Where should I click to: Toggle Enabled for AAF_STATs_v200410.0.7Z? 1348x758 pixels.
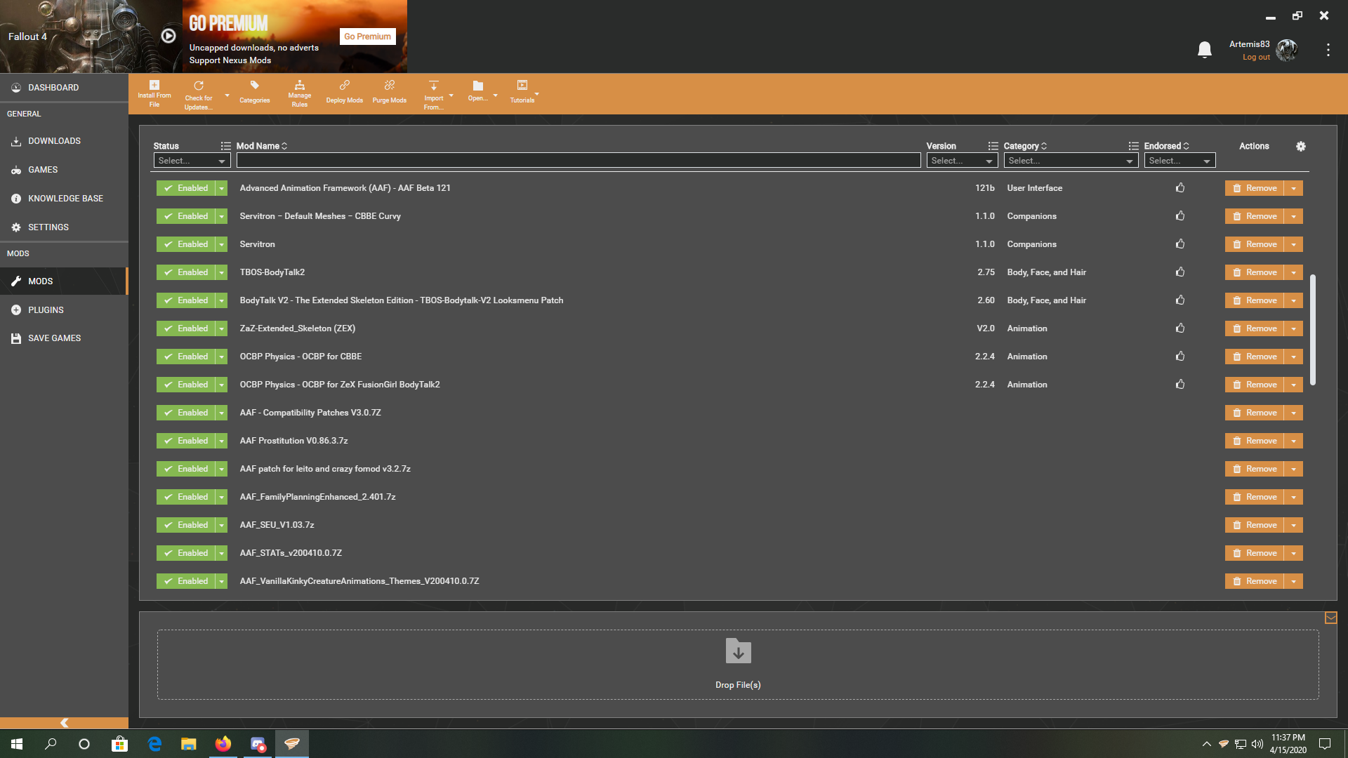click(x=186, y=553)
